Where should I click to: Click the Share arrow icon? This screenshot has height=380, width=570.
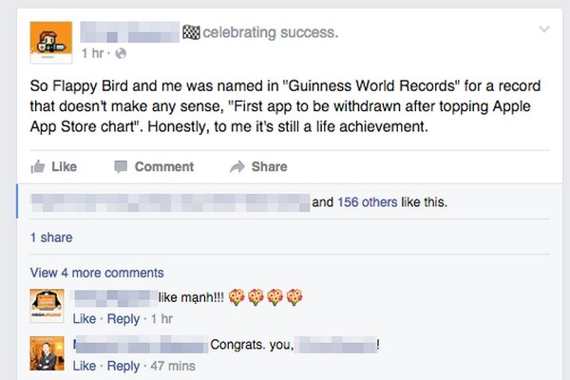237,166
